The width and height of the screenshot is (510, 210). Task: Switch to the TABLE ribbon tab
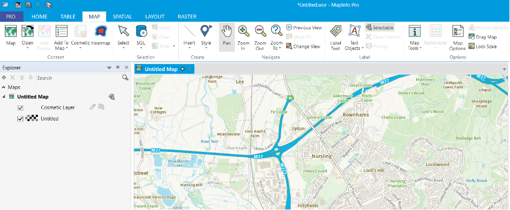click(68, 17)
